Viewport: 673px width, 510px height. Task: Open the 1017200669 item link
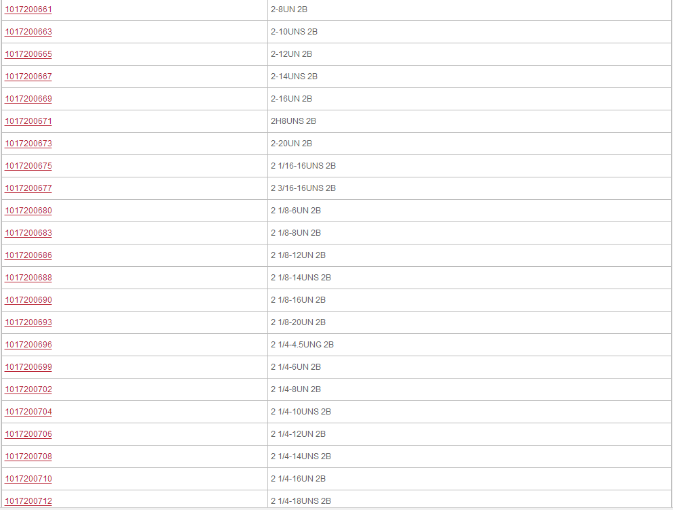point(28,99)
